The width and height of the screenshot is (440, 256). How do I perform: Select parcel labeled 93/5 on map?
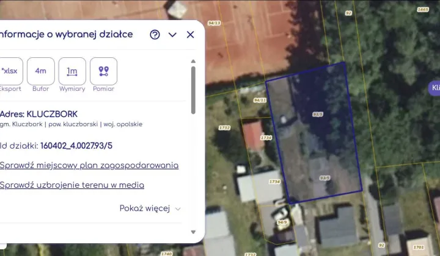(324, 178)
